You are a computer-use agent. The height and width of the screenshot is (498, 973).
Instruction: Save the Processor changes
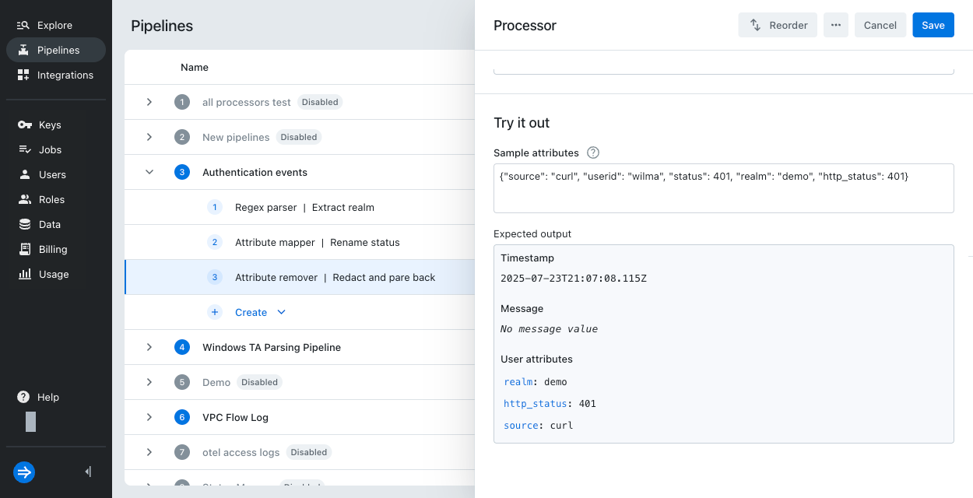click(933, 25)
